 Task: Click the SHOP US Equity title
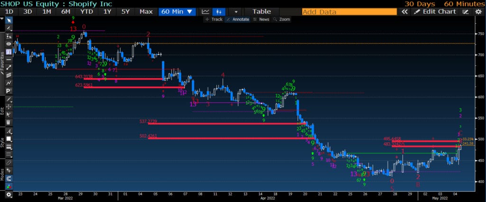click(x=56, y=4)
